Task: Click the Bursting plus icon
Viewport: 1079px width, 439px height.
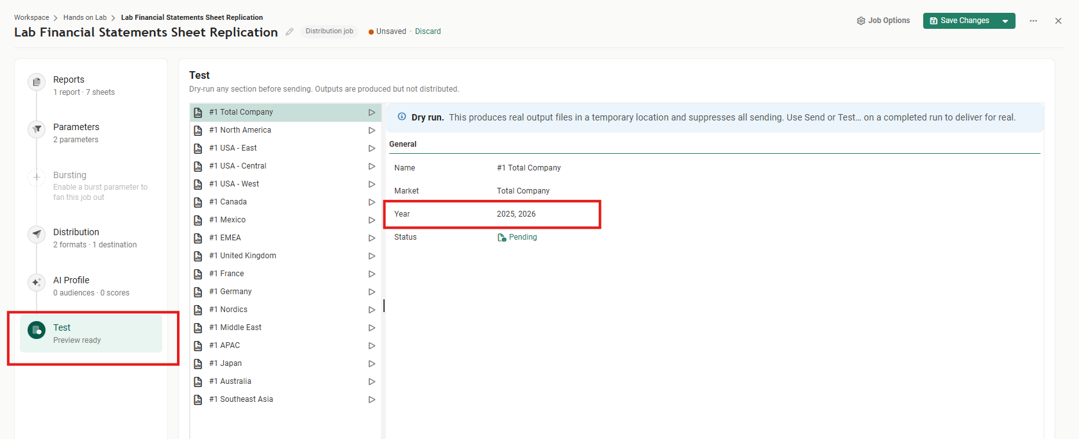Action: tap(37, 178)
